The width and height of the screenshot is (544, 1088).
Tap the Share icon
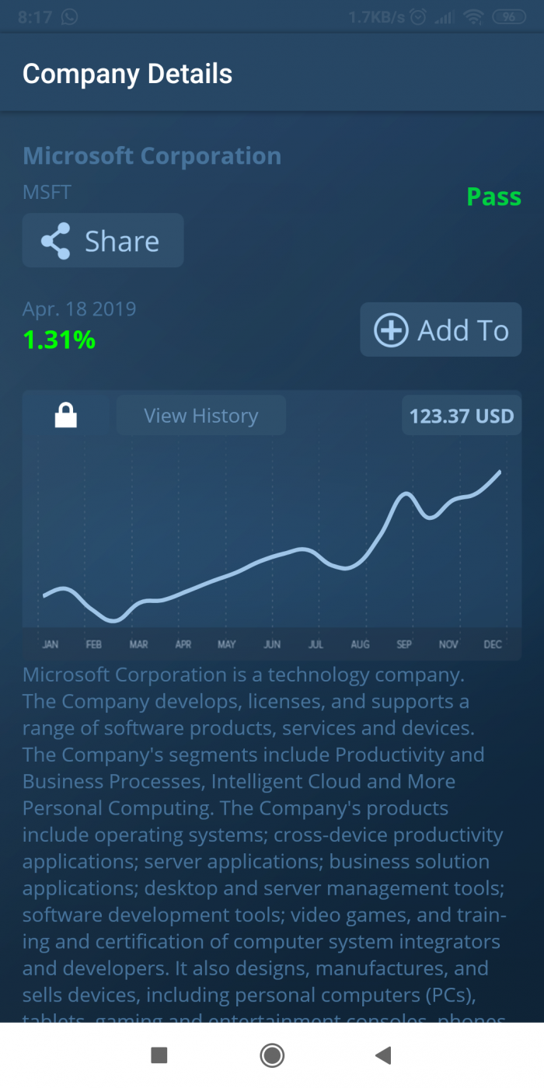(56, 241)
